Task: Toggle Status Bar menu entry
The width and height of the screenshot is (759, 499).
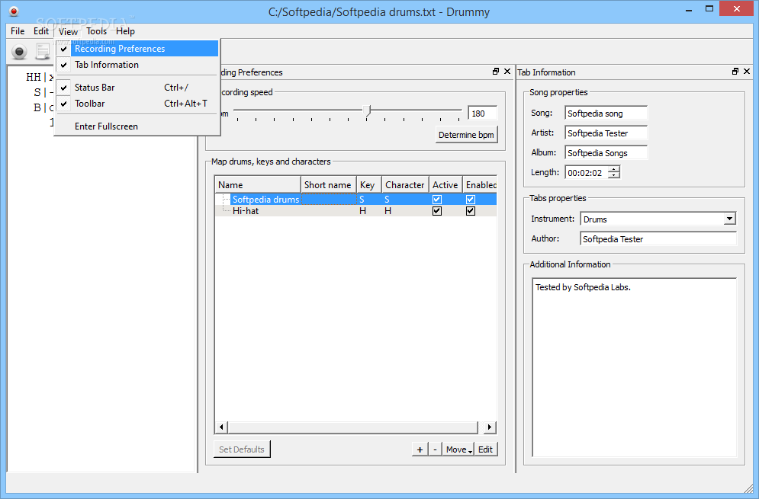Action: [x=137, y=88]
